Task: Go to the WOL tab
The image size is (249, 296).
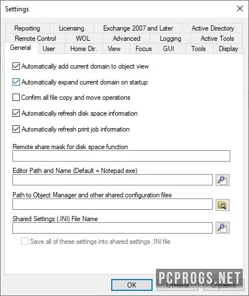Action: (x=83, y=39)
